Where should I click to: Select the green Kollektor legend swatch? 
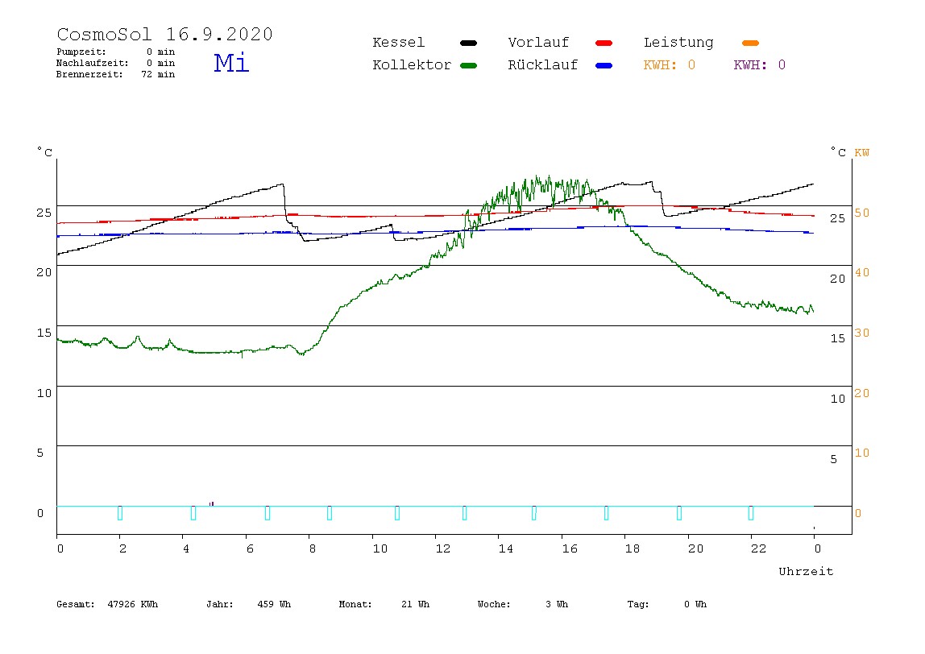point(468,65)
